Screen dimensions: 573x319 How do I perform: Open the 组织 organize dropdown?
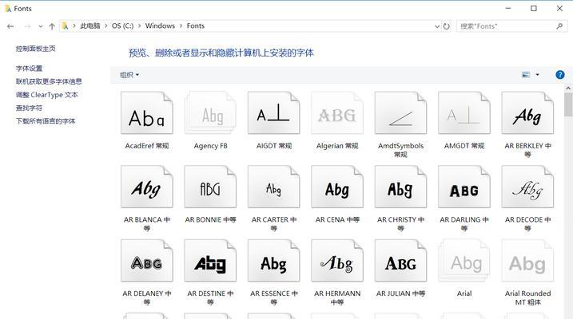point(129,75)
